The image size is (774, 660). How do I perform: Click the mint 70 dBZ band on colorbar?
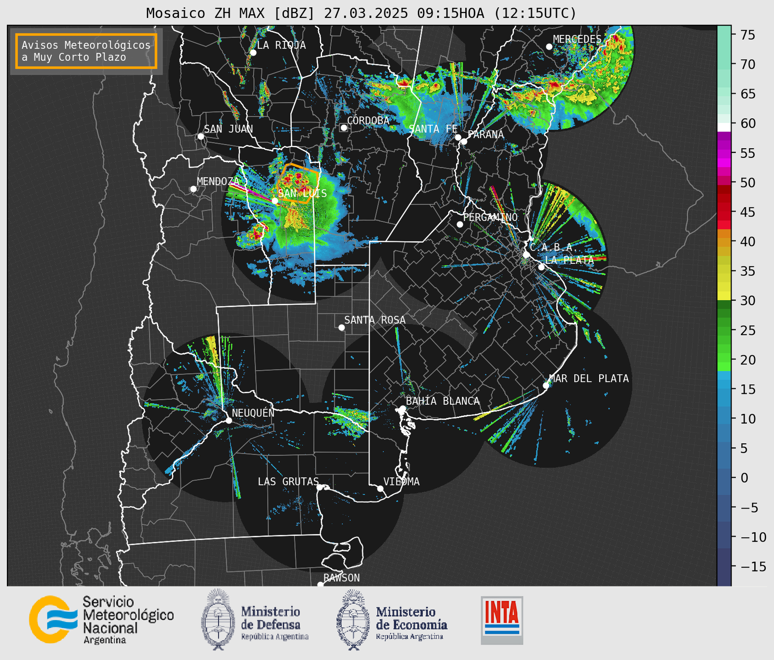pyautogui.click(x=724, y=64)
